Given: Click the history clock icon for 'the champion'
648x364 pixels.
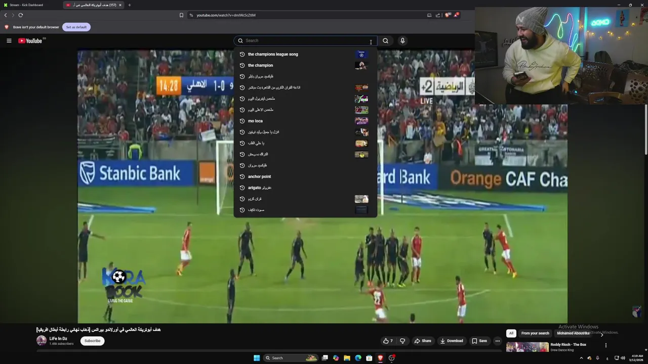Looking at the screenshot, I should click(x=242, y=65).
